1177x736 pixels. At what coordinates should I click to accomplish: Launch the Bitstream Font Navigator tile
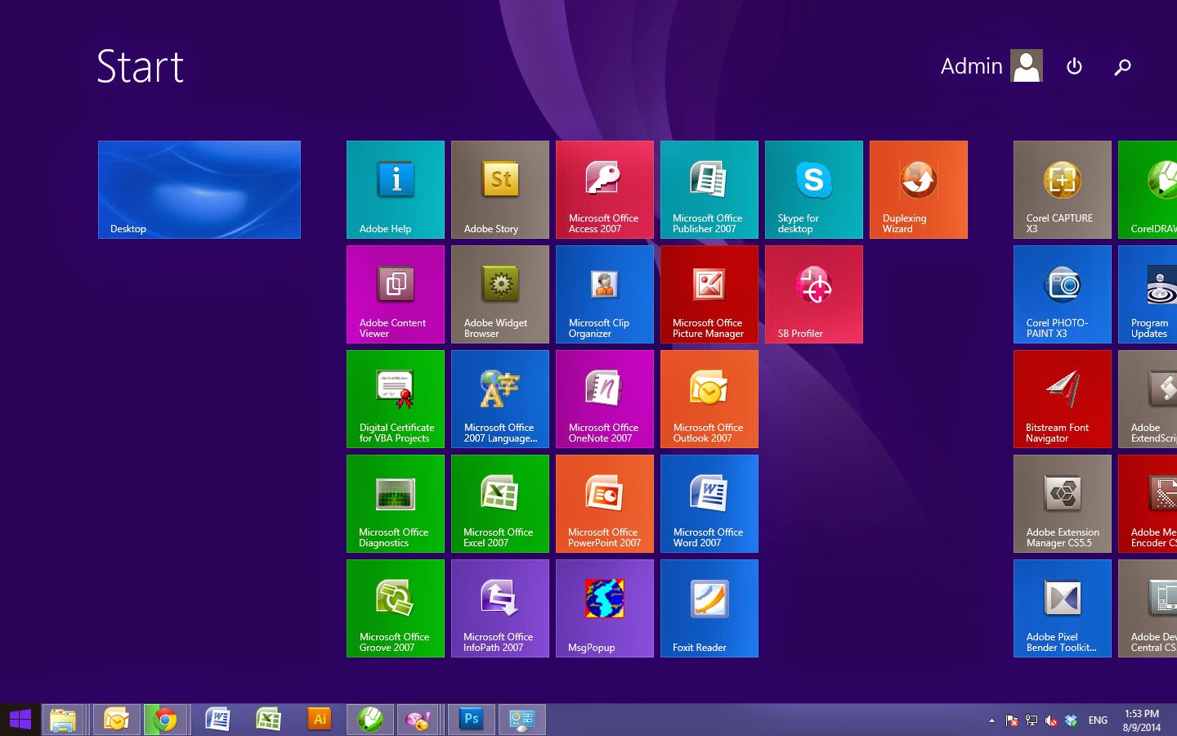[x=1063, y=399]
